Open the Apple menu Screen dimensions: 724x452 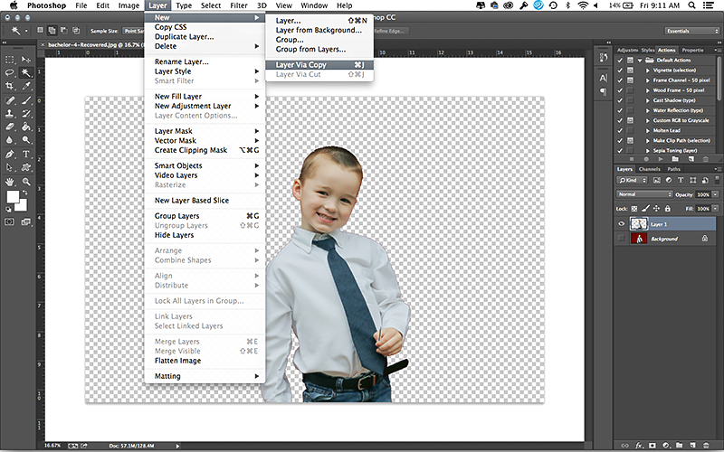tap(14, 5)
